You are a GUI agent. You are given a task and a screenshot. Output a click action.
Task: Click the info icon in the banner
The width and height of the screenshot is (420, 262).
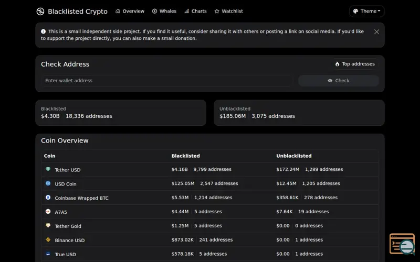(43, 31)
